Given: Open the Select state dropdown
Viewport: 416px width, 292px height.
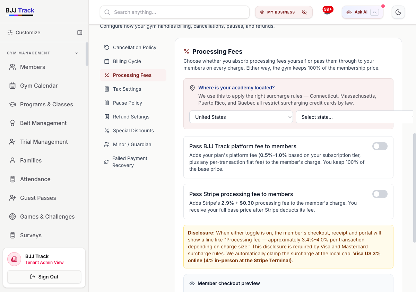Looking at the screenshot, I should point(356,117).
